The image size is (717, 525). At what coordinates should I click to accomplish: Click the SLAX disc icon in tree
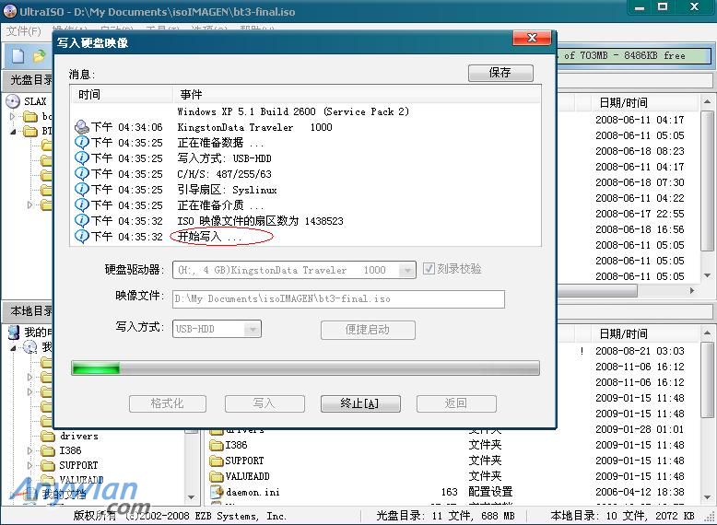[x=14, y=101]
